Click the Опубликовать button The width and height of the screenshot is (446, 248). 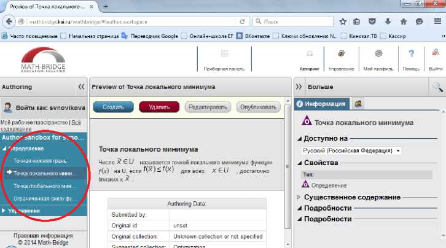coord(258,107)
